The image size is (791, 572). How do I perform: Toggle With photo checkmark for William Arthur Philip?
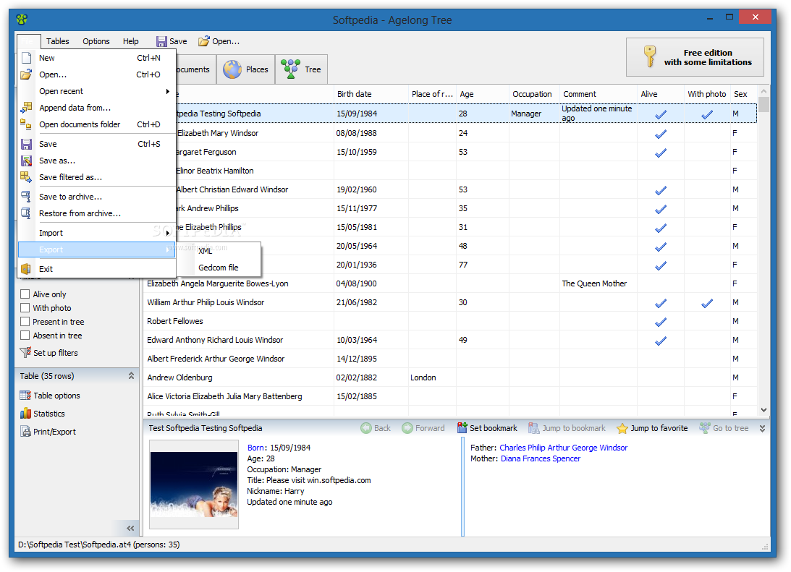(707, 303)
